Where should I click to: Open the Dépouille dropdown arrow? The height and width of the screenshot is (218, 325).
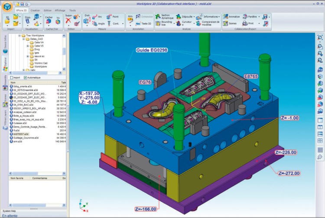194,16
